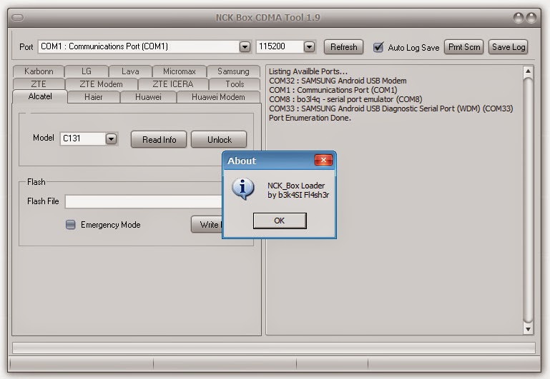Switch to the LG tab

pos(87,71)
